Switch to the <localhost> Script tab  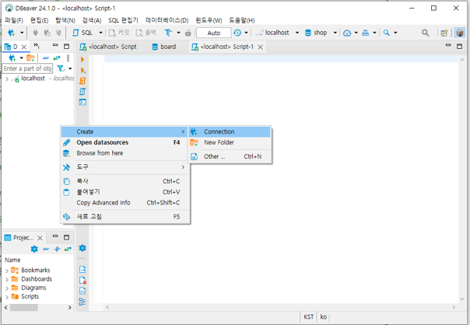(108, 47)
